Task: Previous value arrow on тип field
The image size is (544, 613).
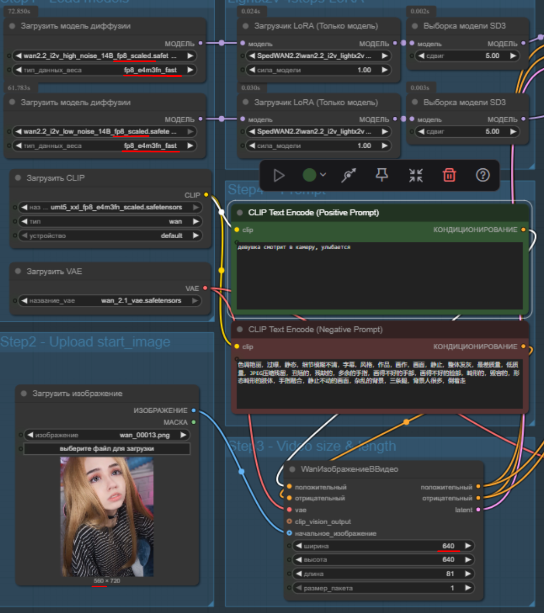Action: coord(24,221)
